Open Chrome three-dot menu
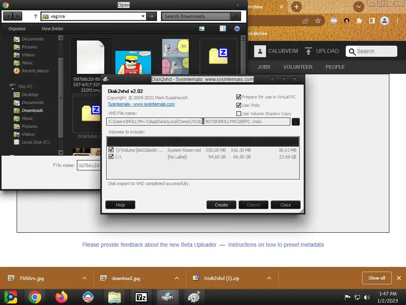This screenshot has width=406, height=305. tap(397, 21)
